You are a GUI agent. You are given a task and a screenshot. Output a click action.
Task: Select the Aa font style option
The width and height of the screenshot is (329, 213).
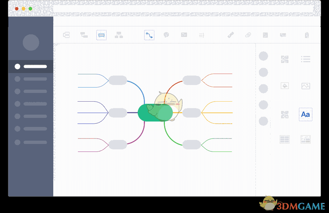pos(305,114)
